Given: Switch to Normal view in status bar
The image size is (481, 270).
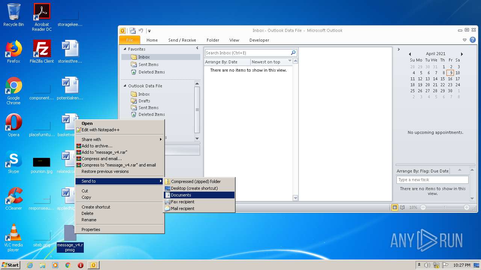Looking at the screenshot, I should click(395, 207).
